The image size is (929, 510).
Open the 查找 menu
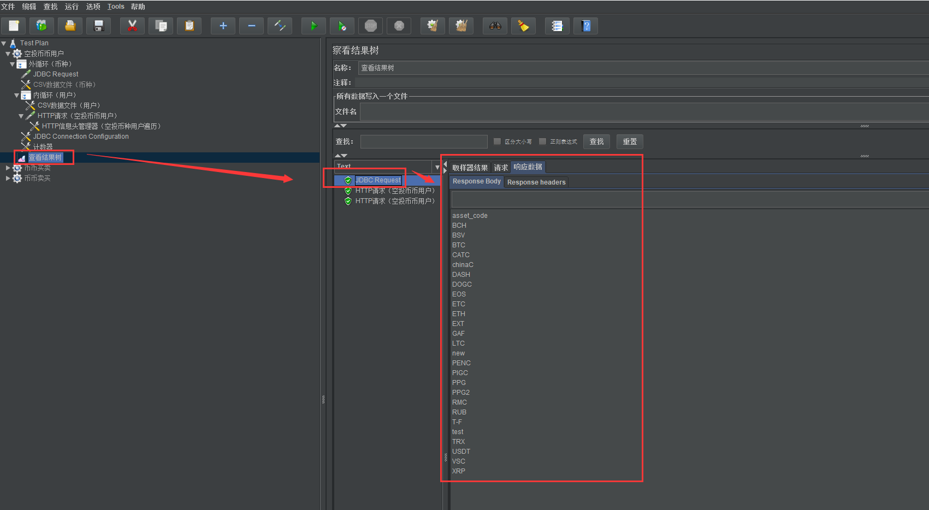pos(50,7)
